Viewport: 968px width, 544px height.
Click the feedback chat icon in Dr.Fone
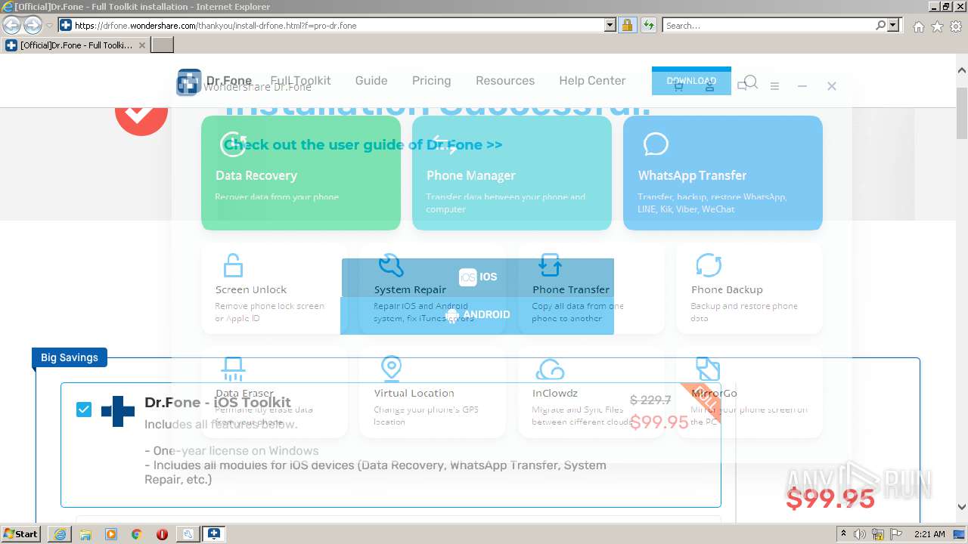point(742,86)
